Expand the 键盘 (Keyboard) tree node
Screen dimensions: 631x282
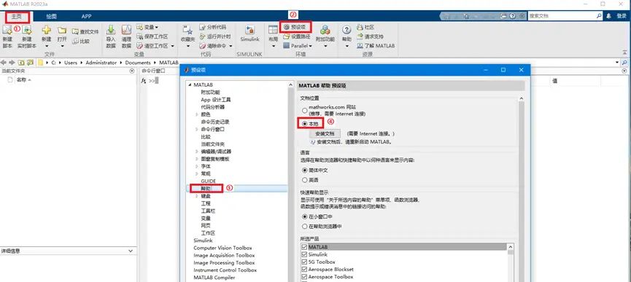[x=197, y=197]
